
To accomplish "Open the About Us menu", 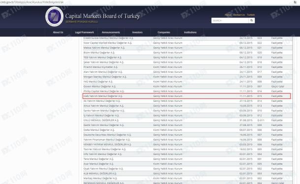I will coord(58,32).
